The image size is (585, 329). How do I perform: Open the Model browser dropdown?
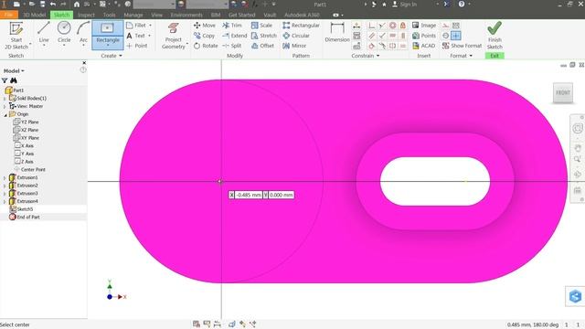14,70
